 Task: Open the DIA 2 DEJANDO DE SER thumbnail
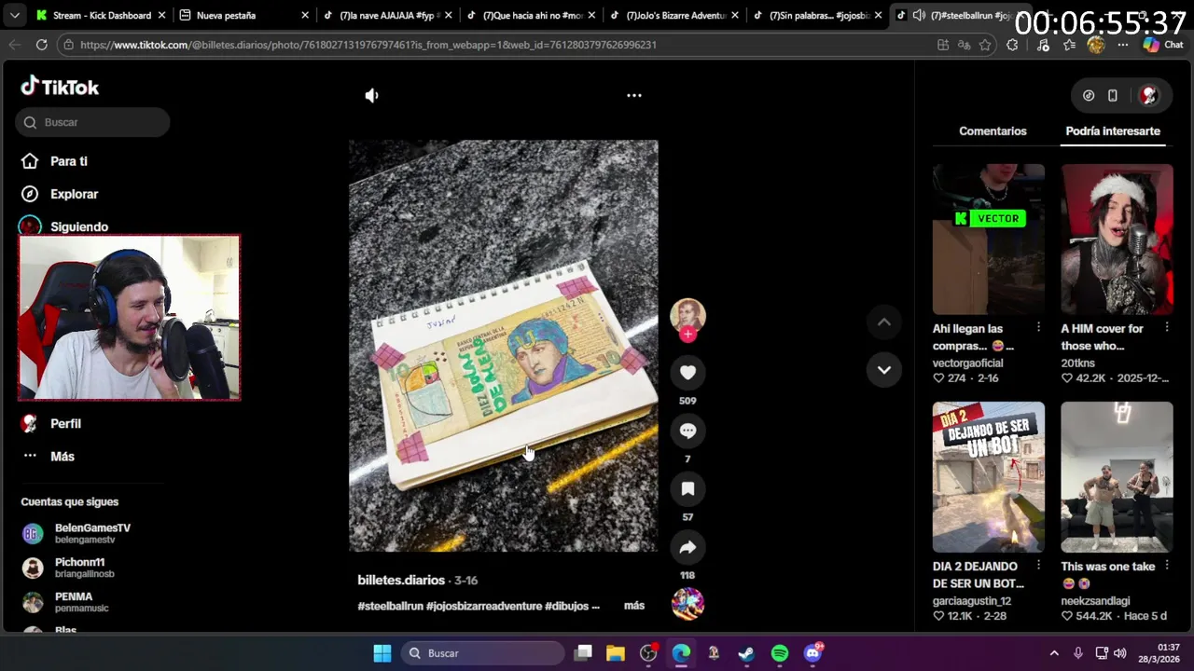pos(989,477)
